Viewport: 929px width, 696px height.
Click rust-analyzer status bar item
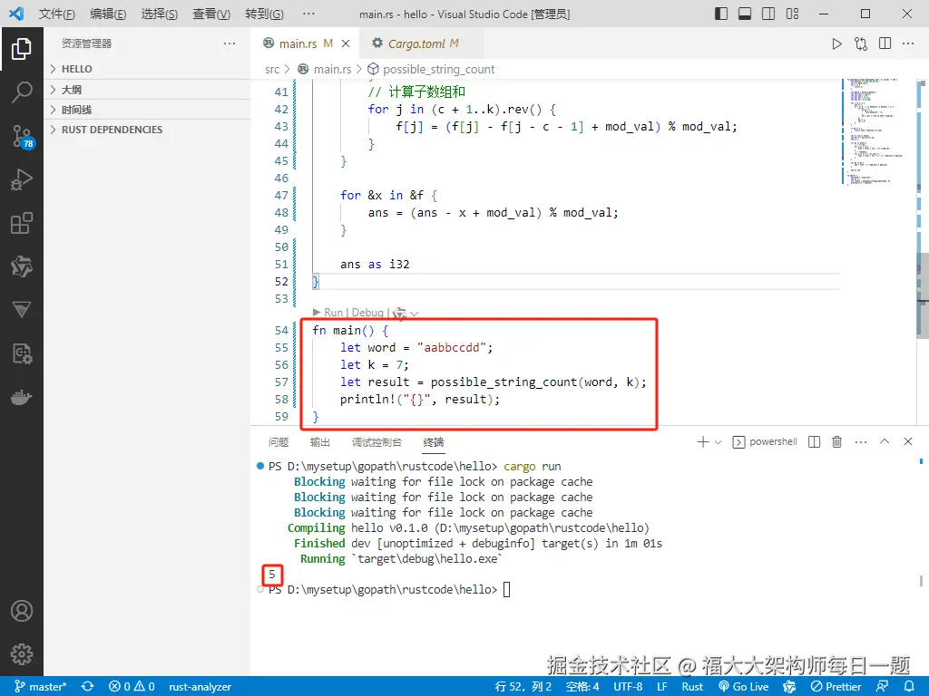tap(200, 687)
